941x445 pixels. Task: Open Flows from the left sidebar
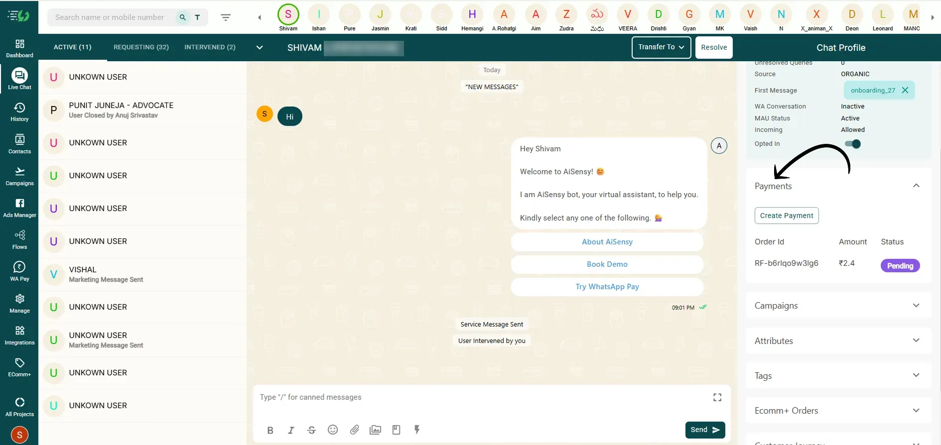pos(19,239)
